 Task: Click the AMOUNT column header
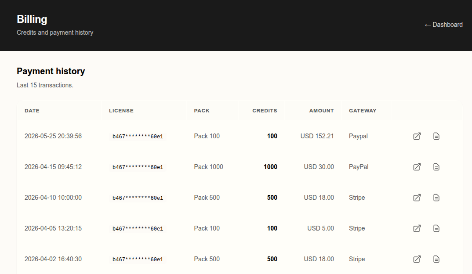[322, 111]
